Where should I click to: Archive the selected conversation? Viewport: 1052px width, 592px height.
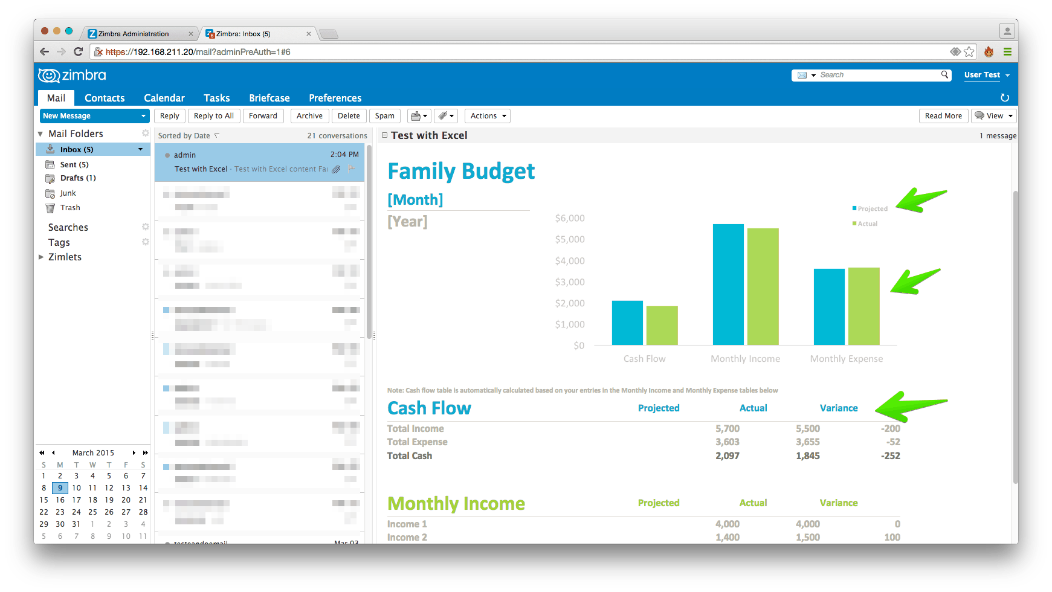[309, 116]
